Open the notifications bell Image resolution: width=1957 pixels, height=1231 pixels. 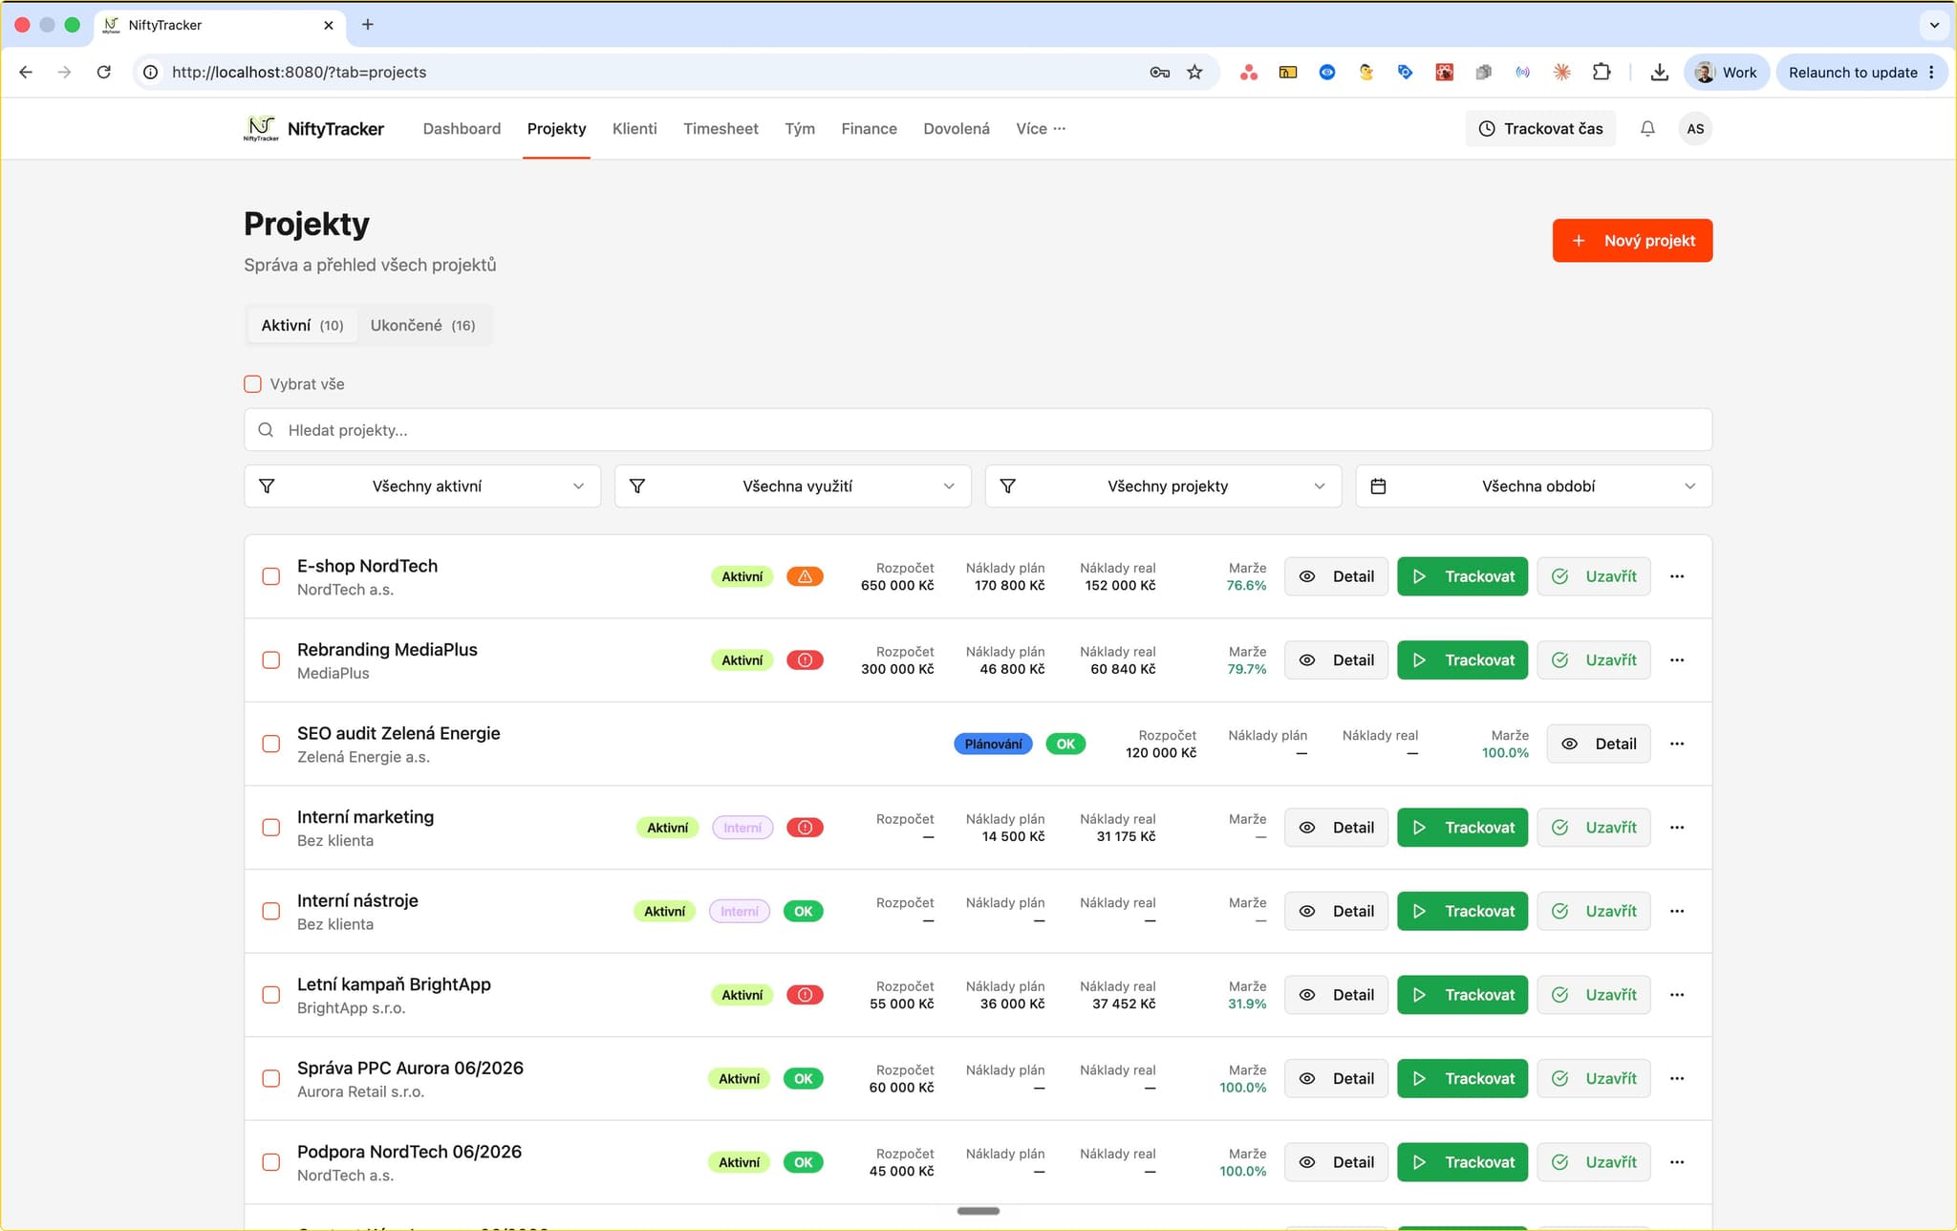click(x=1647, y=128)
